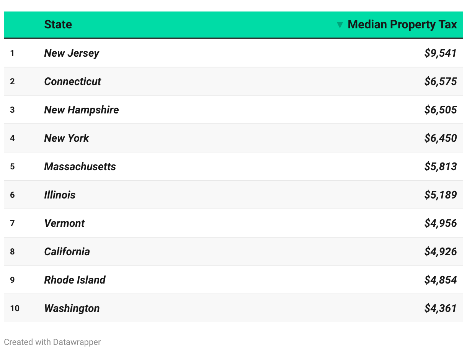
Task: Click the Median Property Tax column header
Action: click(402, 25)
